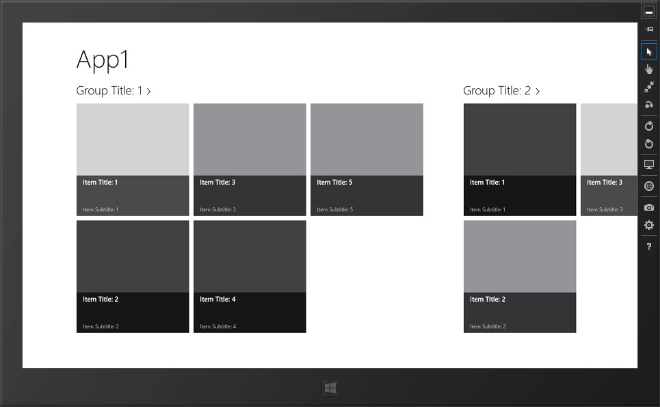
Task: Open Item Title: 1 tile in Group 2
Action: tap(520, 159)
